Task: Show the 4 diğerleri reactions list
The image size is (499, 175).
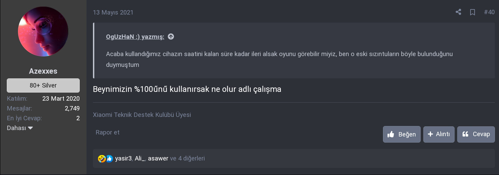Action: 187,158
